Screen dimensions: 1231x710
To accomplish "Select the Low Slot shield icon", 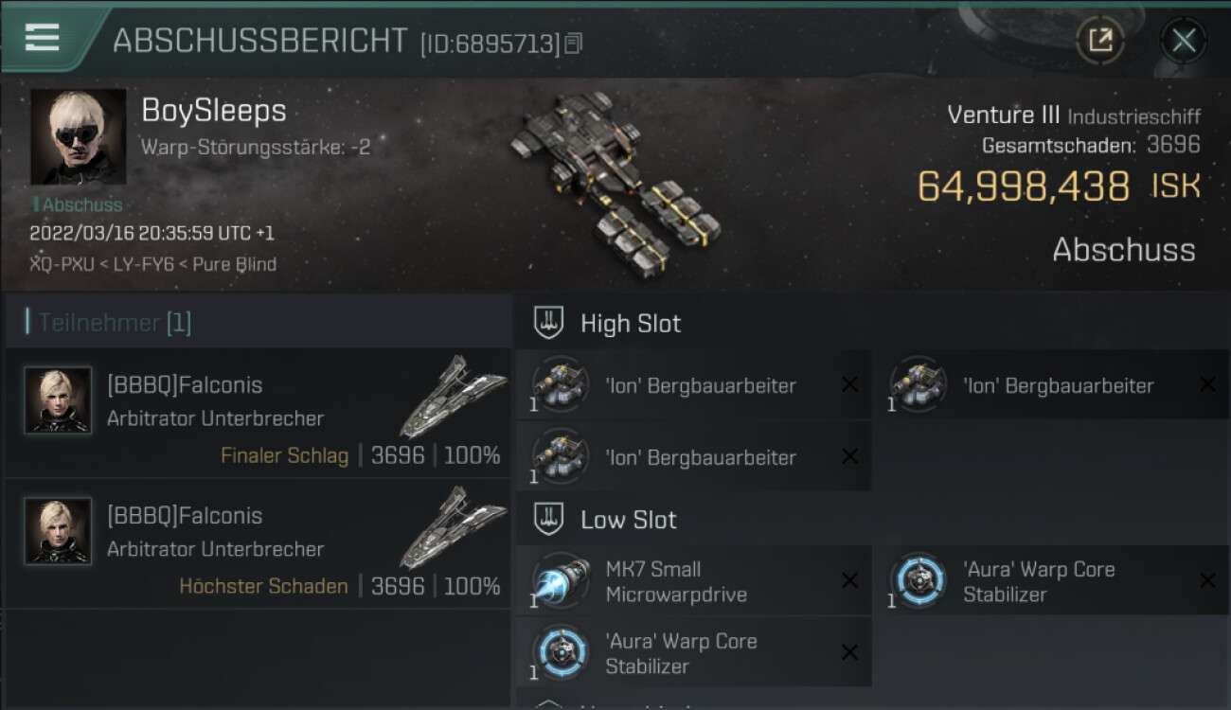I will [549, 519].
